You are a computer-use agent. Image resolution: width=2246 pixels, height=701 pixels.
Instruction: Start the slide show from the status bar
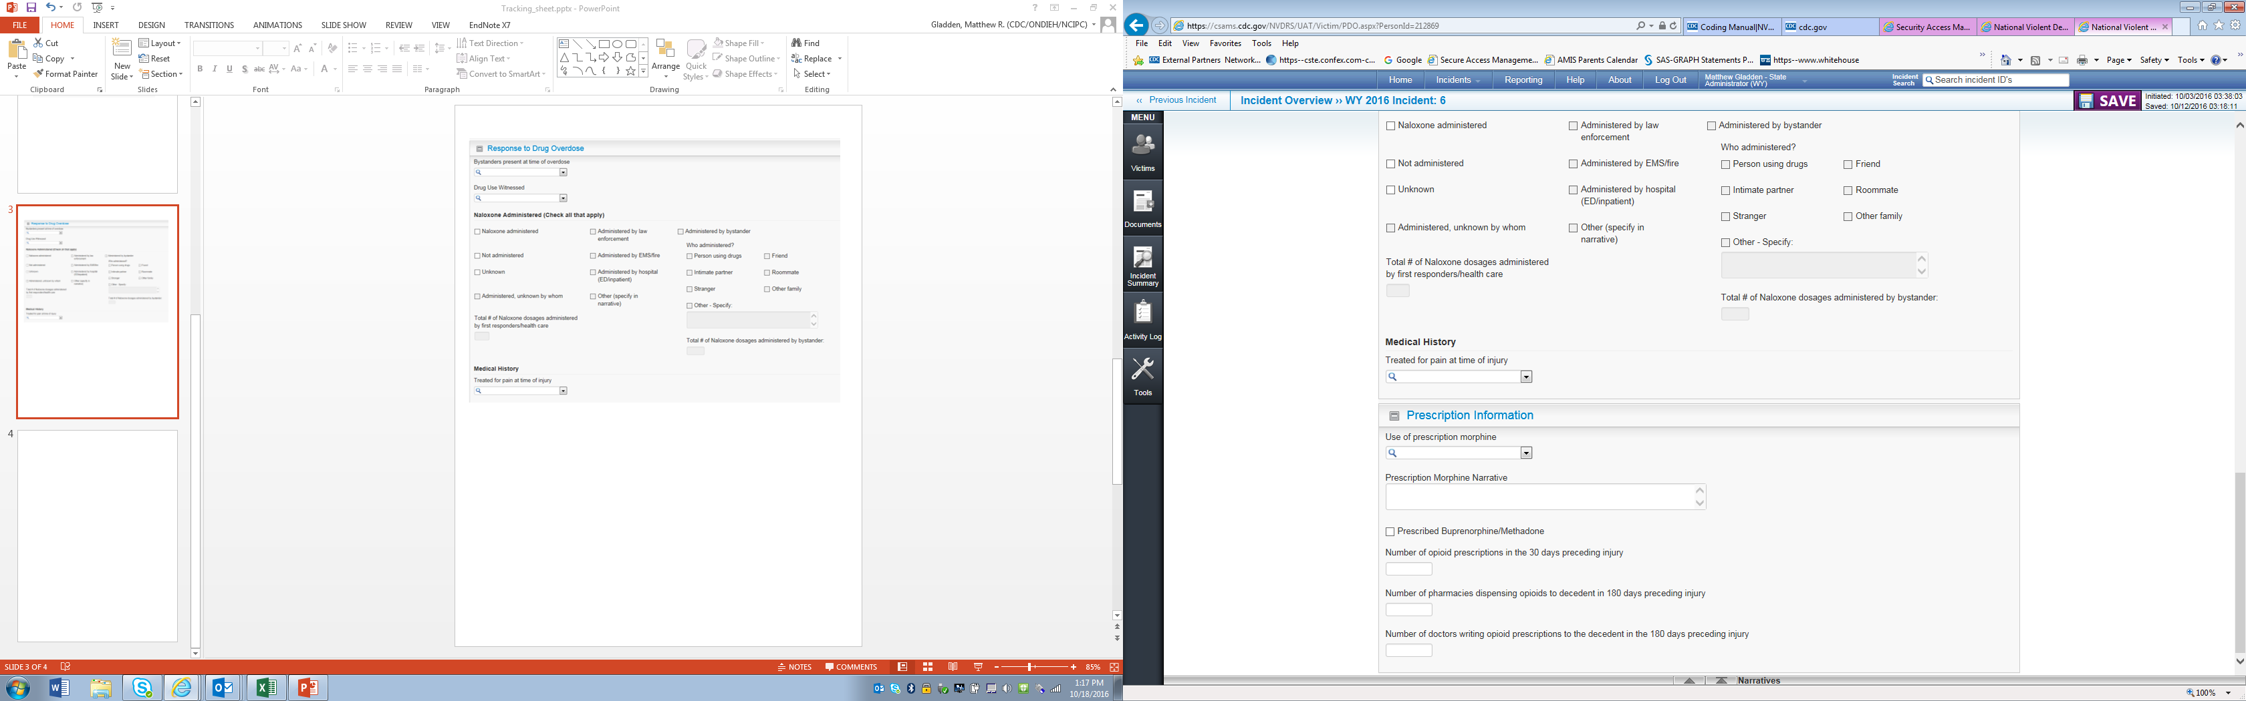coord(978,667)
